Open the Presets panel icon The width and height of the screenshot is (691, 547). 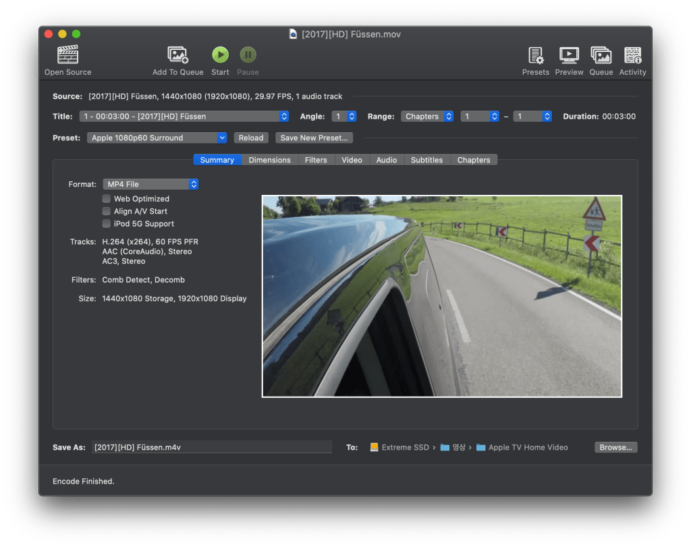(x=535, y=55)
